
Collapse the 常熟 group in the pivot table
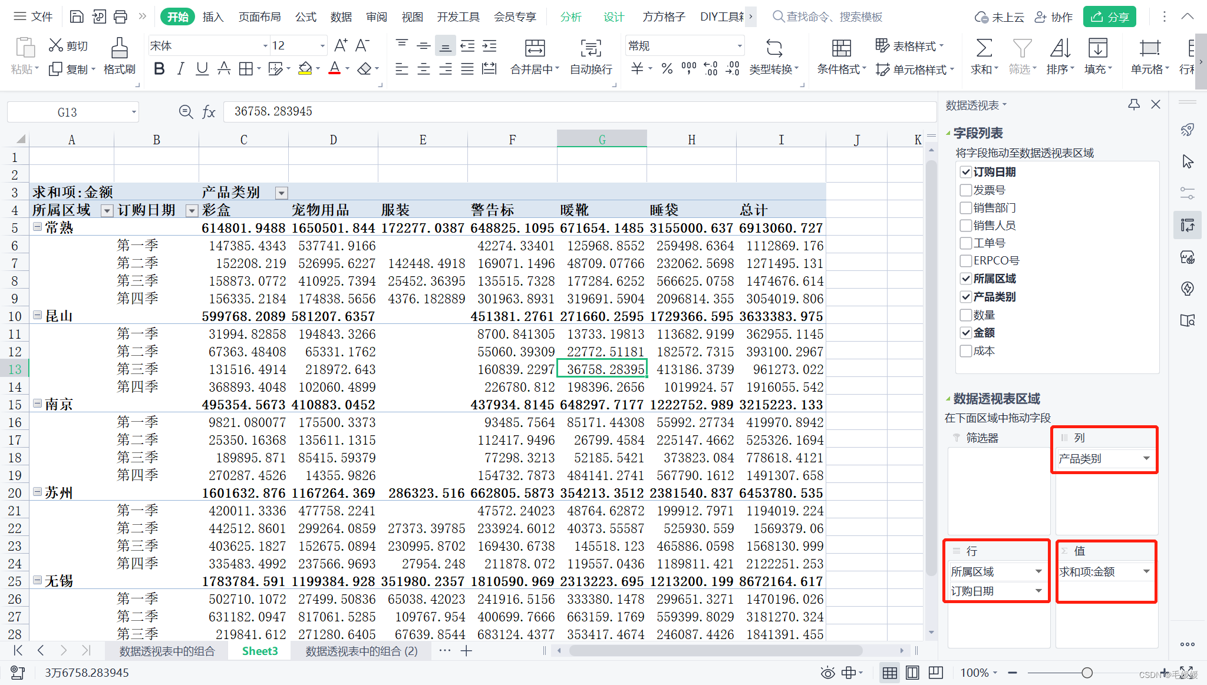tap(37, 227)
